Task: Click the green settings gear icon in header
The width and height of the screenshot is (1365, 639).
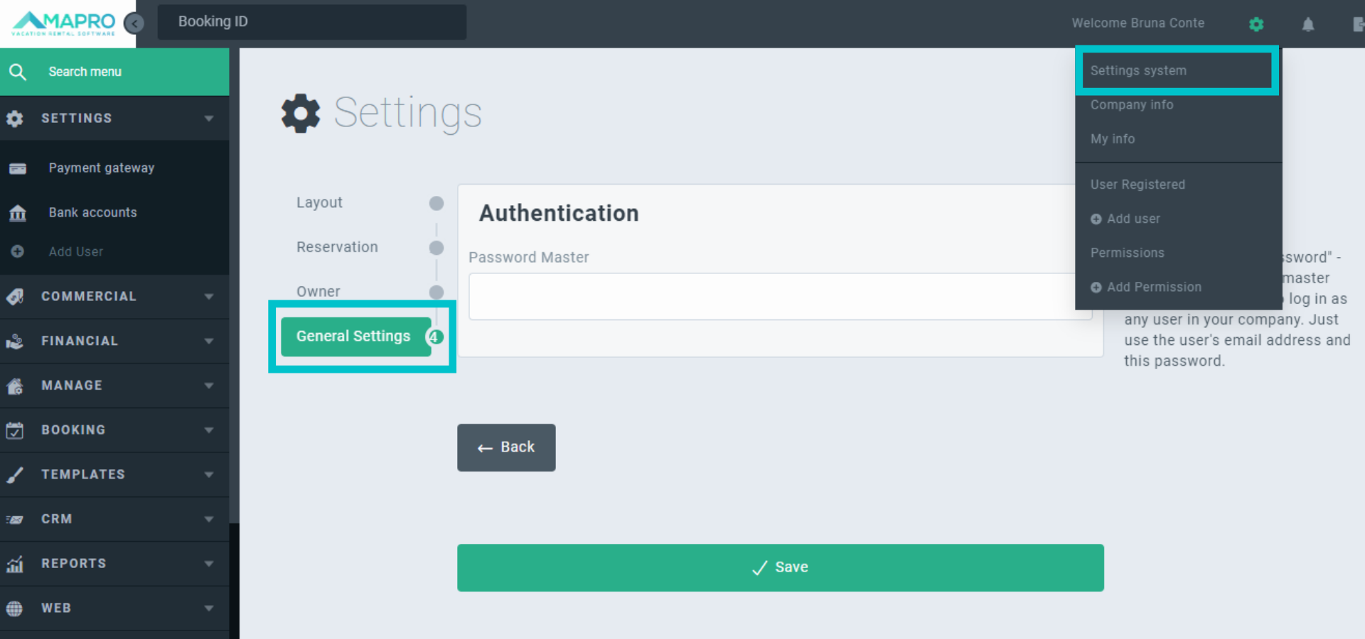Action: (x=1256, y=24)
